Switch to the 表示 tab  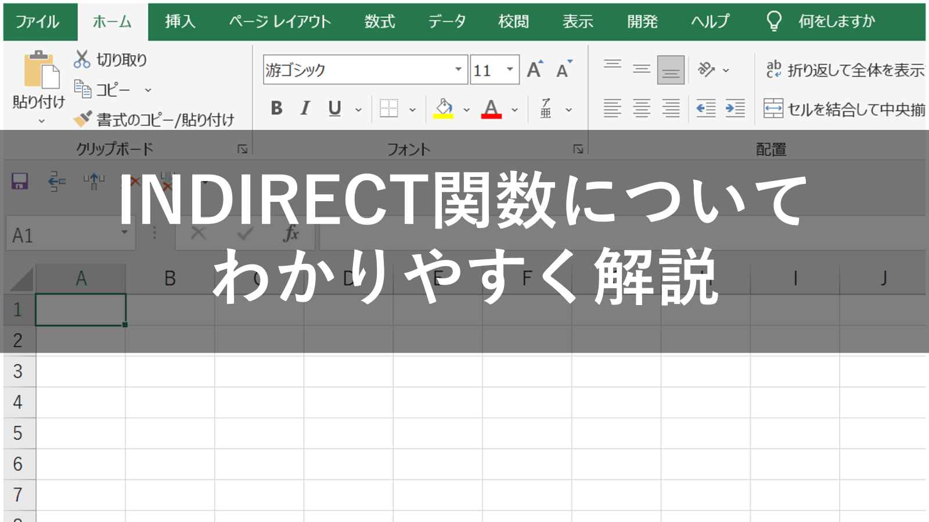pyautogui.click(x=578, y=22)
